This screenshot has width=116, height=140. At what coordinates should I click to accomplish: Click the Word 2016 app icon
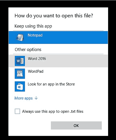click(x=20, y=61)
